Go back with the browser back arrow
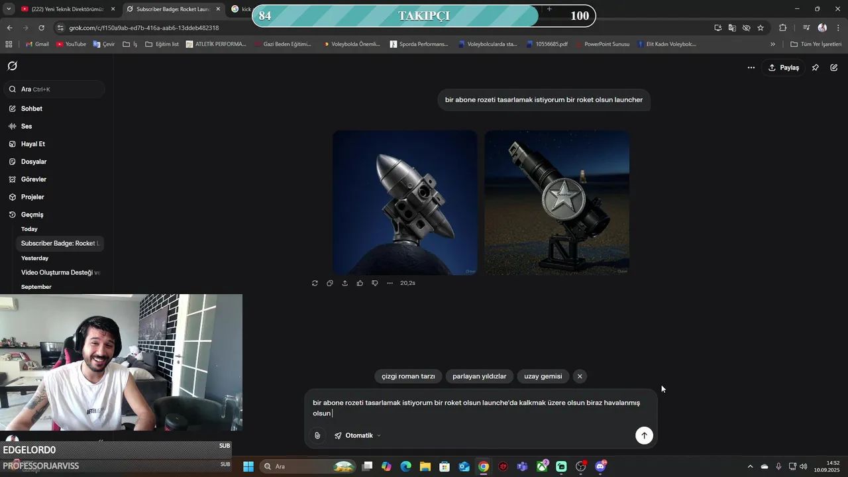The height and width of the screenshot is (477, 848). point(9,28)
